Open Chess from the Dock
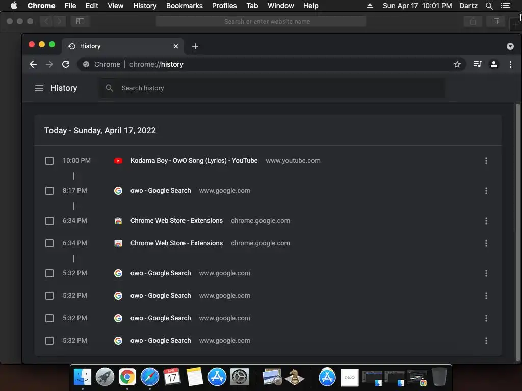This screenshot has height=391, width=522. (x=295, y=377)
